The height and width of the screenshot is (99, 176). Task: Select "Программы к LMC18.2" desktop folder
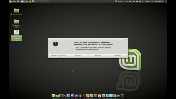pyautogui.click(x=16, y=24)
